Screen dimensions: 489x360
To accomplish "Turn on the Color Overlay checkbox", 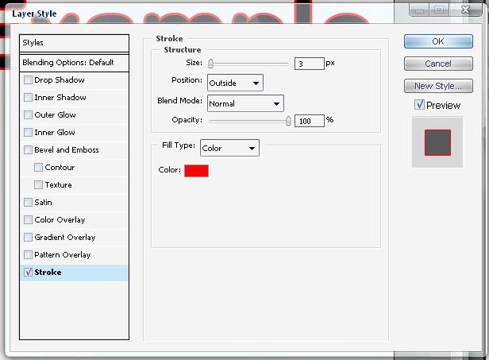I will click(x=28, y=220).
